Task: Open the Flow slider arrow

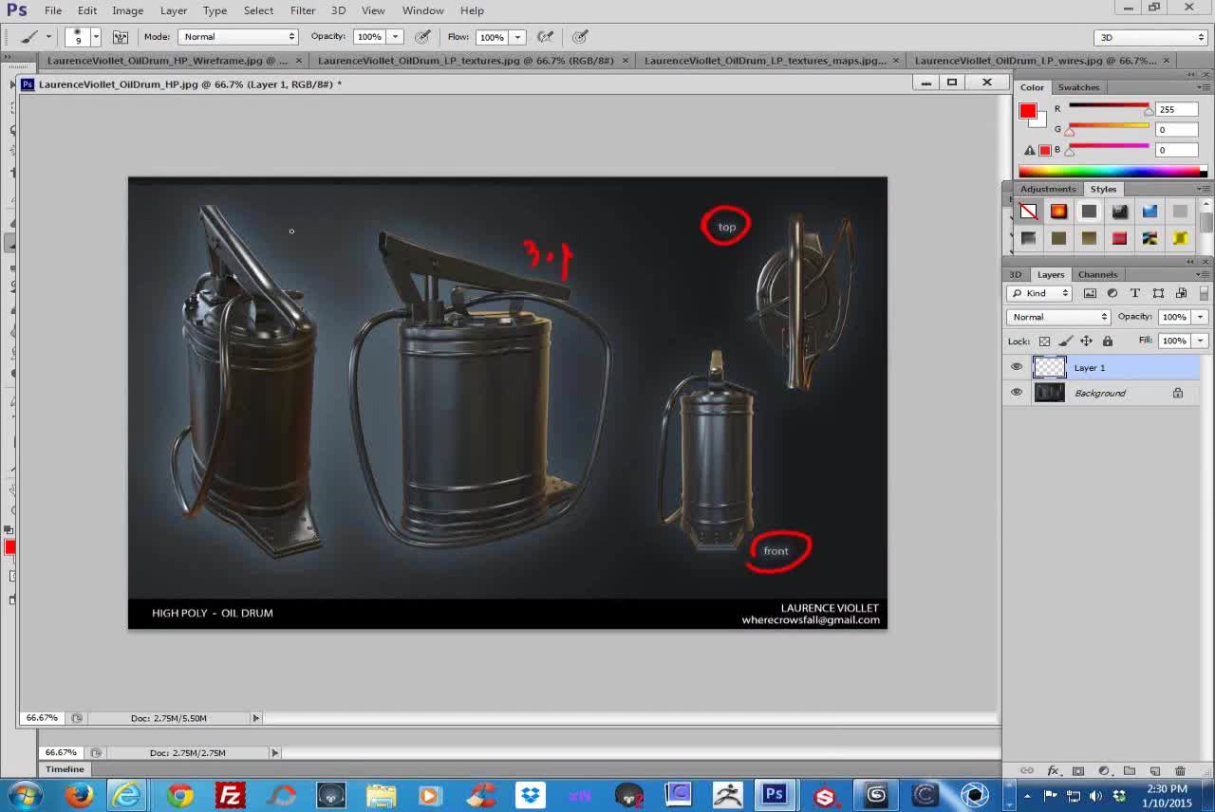Action: coord(518,37)
